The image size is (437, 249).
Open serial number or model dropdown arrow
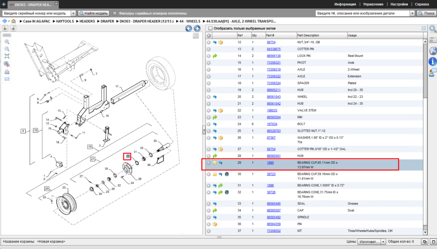[73, 13]
